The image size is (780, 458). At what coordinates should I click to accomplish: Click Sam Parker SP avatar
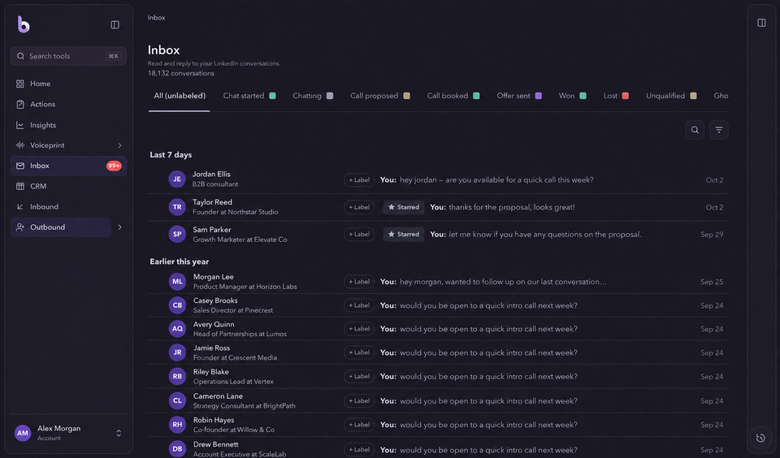pyautogui.click(x=177, y=234)
